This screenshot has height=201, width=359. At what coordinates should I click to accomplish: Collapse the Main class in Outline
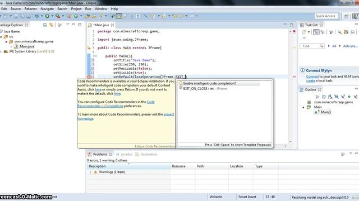coord(303,107)
